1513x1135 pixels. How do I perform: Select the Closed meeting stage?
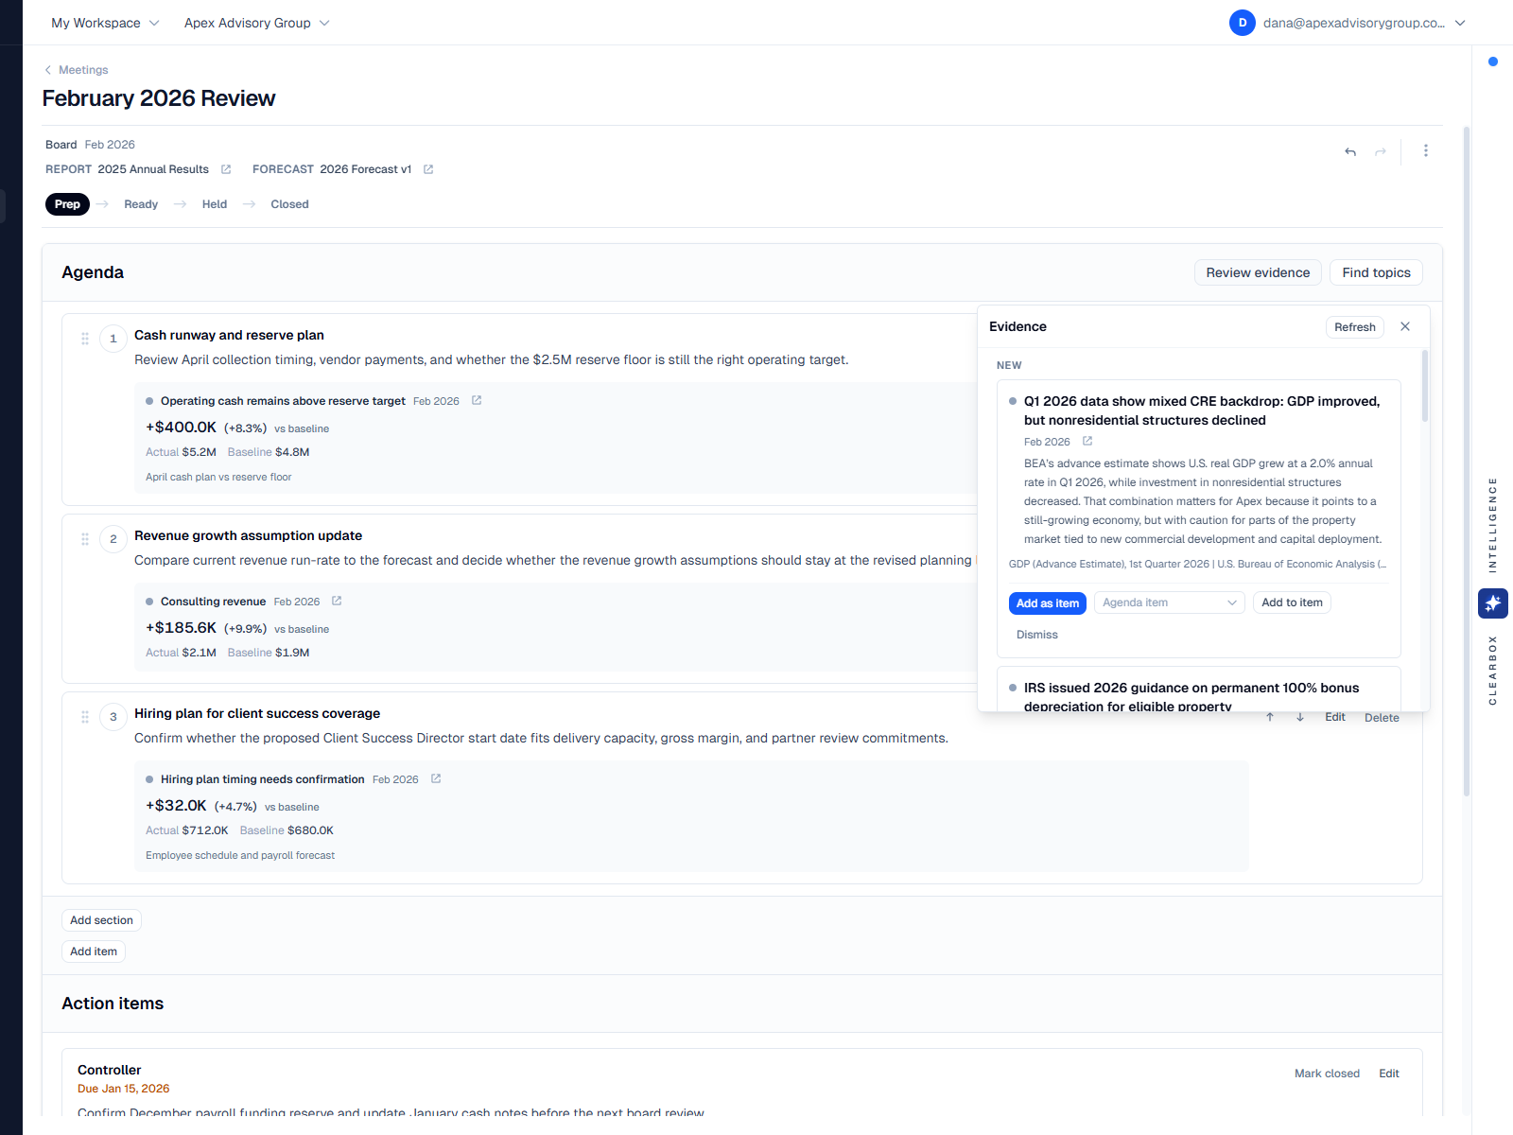(x=289, y=204)
